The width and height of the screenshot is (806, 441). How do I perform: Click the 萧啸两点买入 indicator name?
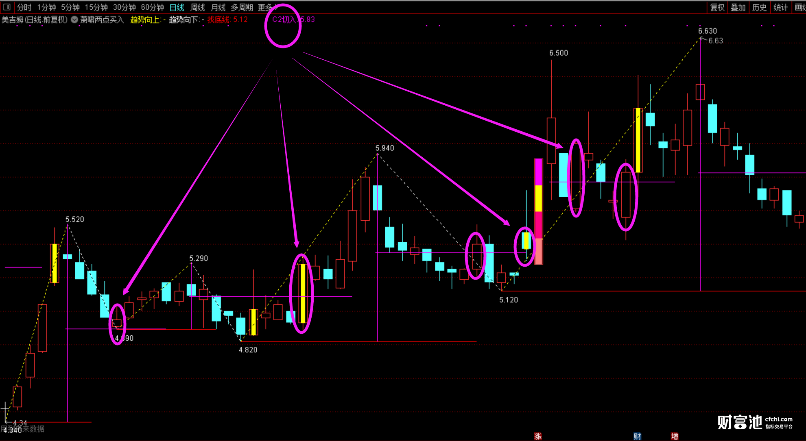[102, 20]
